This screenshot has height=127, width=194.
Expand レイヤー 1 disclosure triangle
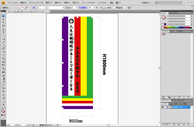point(169,107)
